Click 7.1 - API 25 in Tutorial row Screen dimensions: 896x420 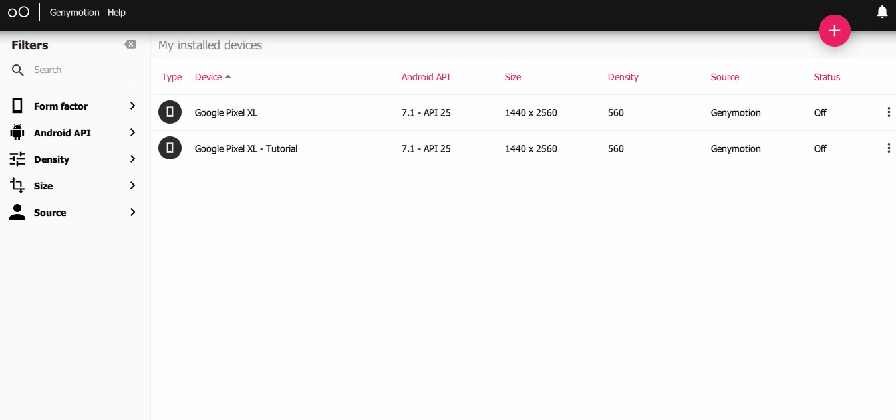[x=426, y=149]
